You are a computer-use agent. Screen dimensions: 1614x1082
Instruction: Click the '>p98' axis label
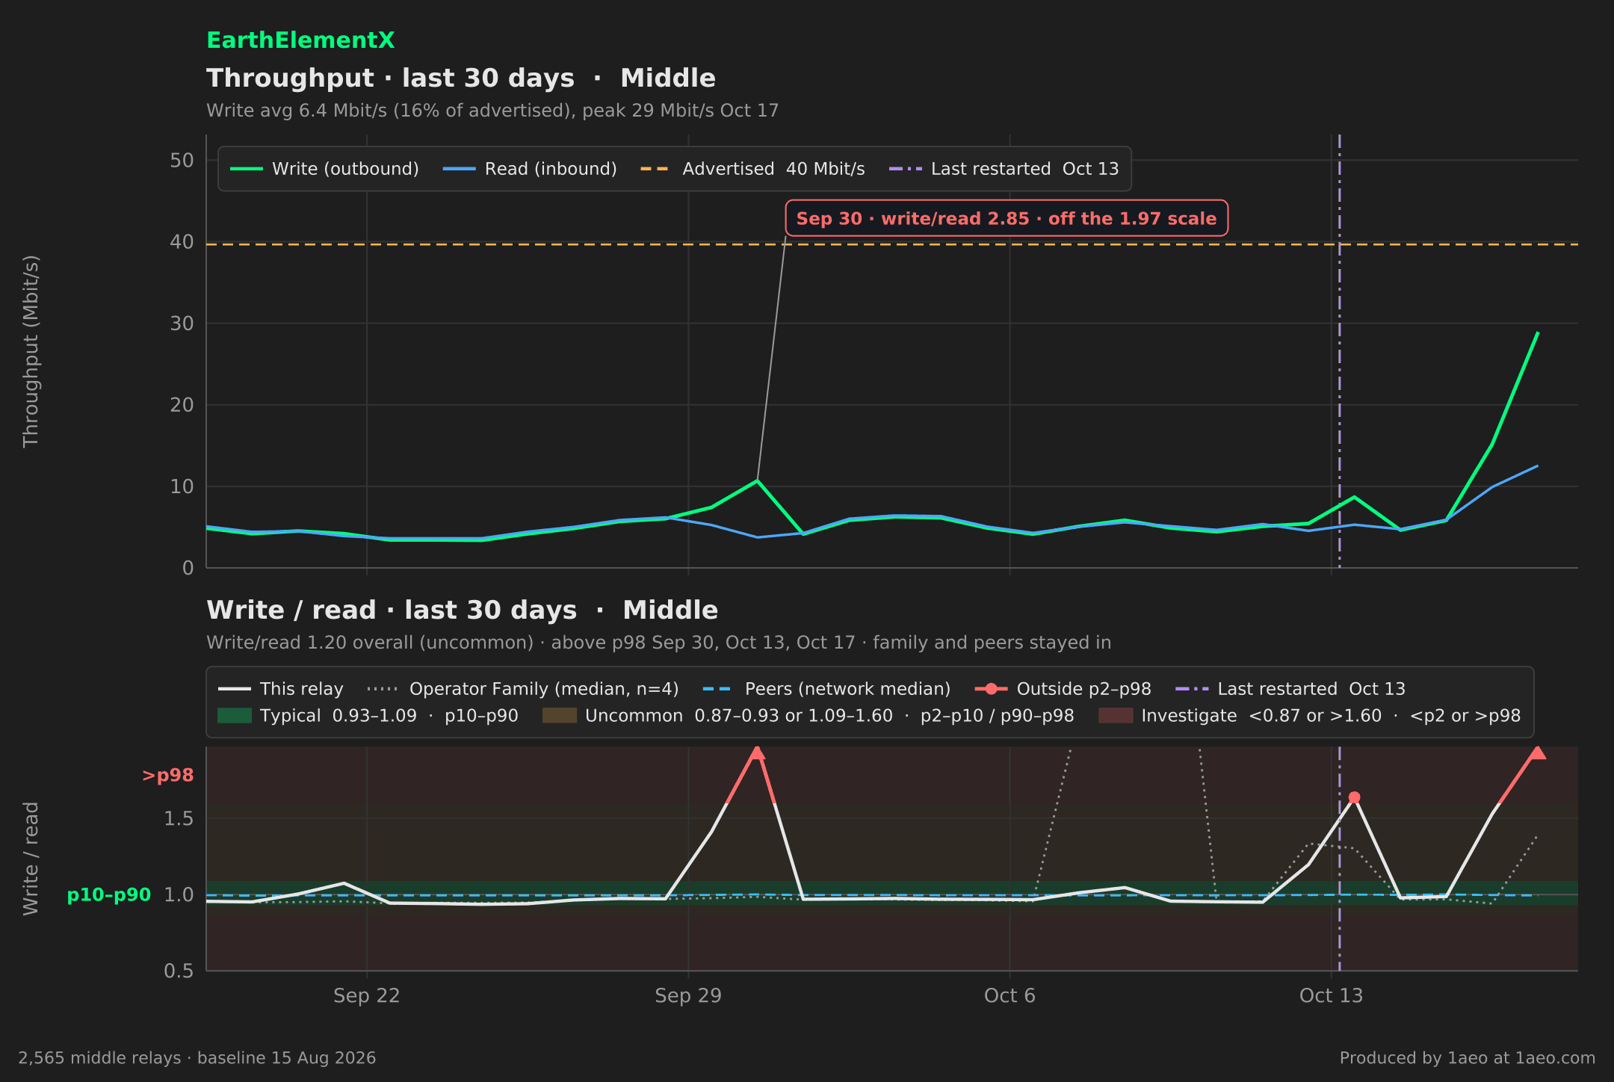point(168,776)
